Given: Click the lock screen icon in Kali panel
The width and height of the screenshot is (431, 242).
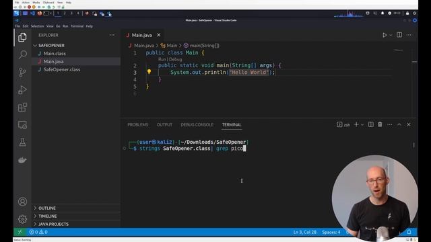Looking at the screenshot, I should pyautogui.click(x=407, y=13).
